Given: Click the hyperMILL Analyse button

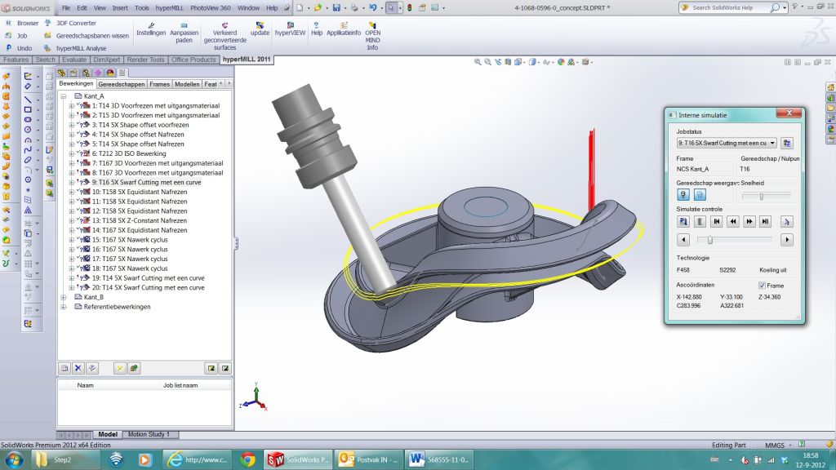Looking at the screenshot, I should [x=81, y=48].
